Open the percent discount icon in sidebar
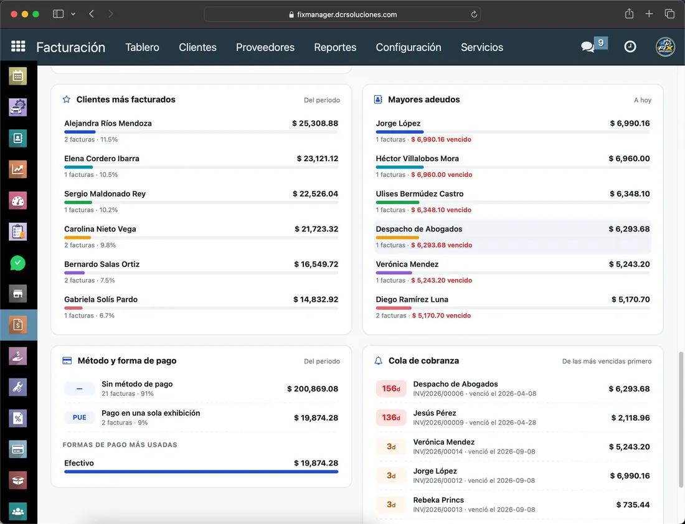Screen dimensions: 685x524 pyautogui.click(x=17, y=418)
